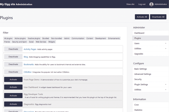Expand Utilities under the Administer section

click(165, 48)
